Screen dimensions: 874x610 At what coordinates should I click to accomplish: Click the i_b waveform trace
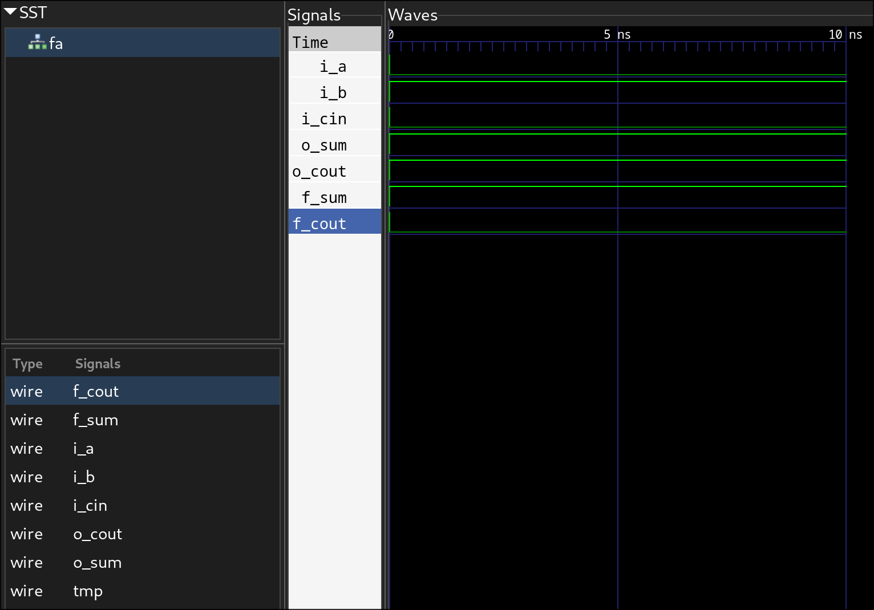point(617,92)
